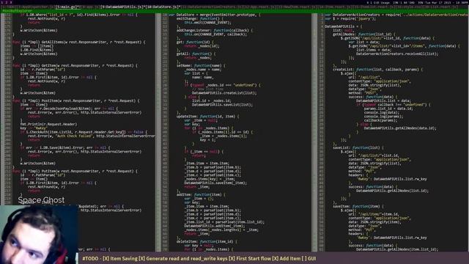Place cursor on 'func (i *Impl) GetItem' line
The width and height of the screenshot is (469, 264).
(x=75, y=65)
